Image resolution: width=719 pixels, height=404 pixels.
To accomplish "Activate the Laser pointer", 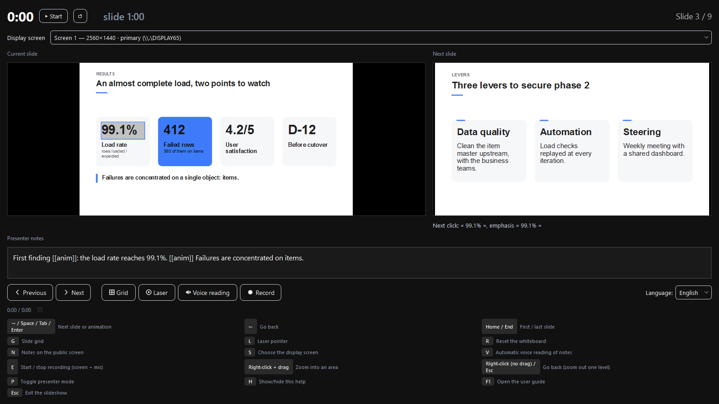I will pos(157,293).
